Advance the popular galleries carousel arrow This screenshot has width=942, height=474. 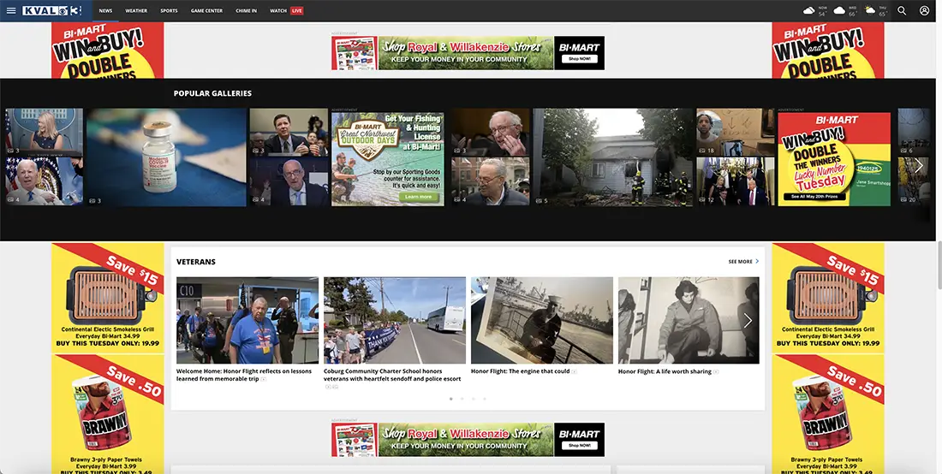pos(919,166)
